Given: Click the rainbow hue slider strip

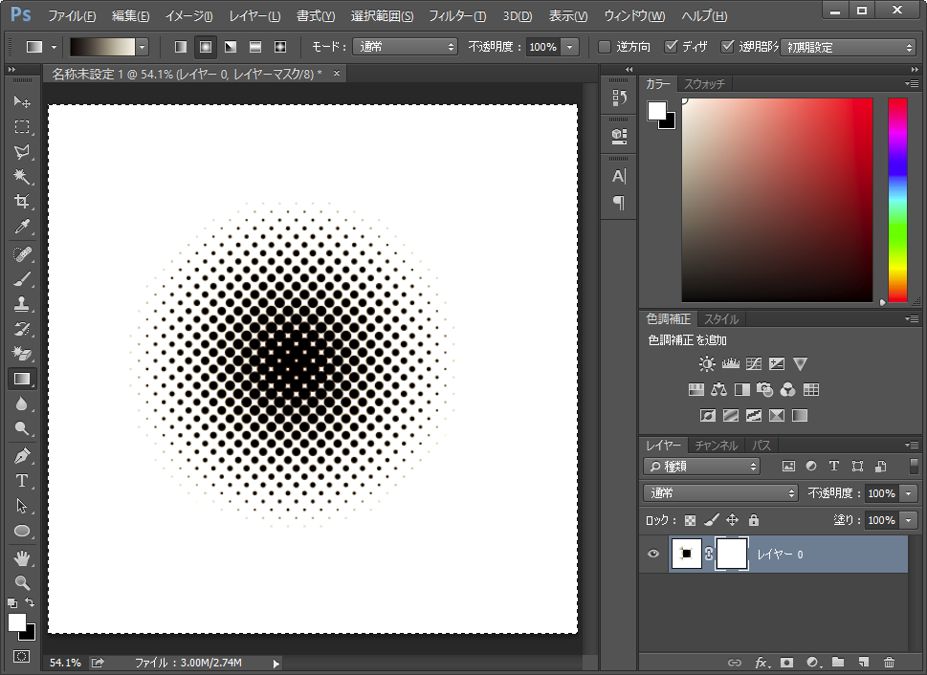Looking at the screenshot, I should [x=896, y=200].
